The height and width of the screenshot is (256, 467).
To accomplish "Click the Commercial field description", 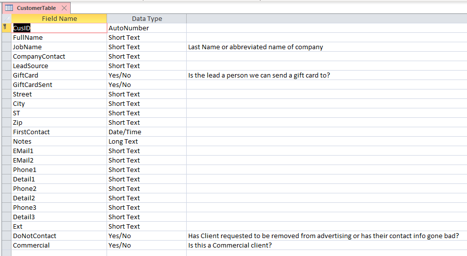I will pos(230,246).
